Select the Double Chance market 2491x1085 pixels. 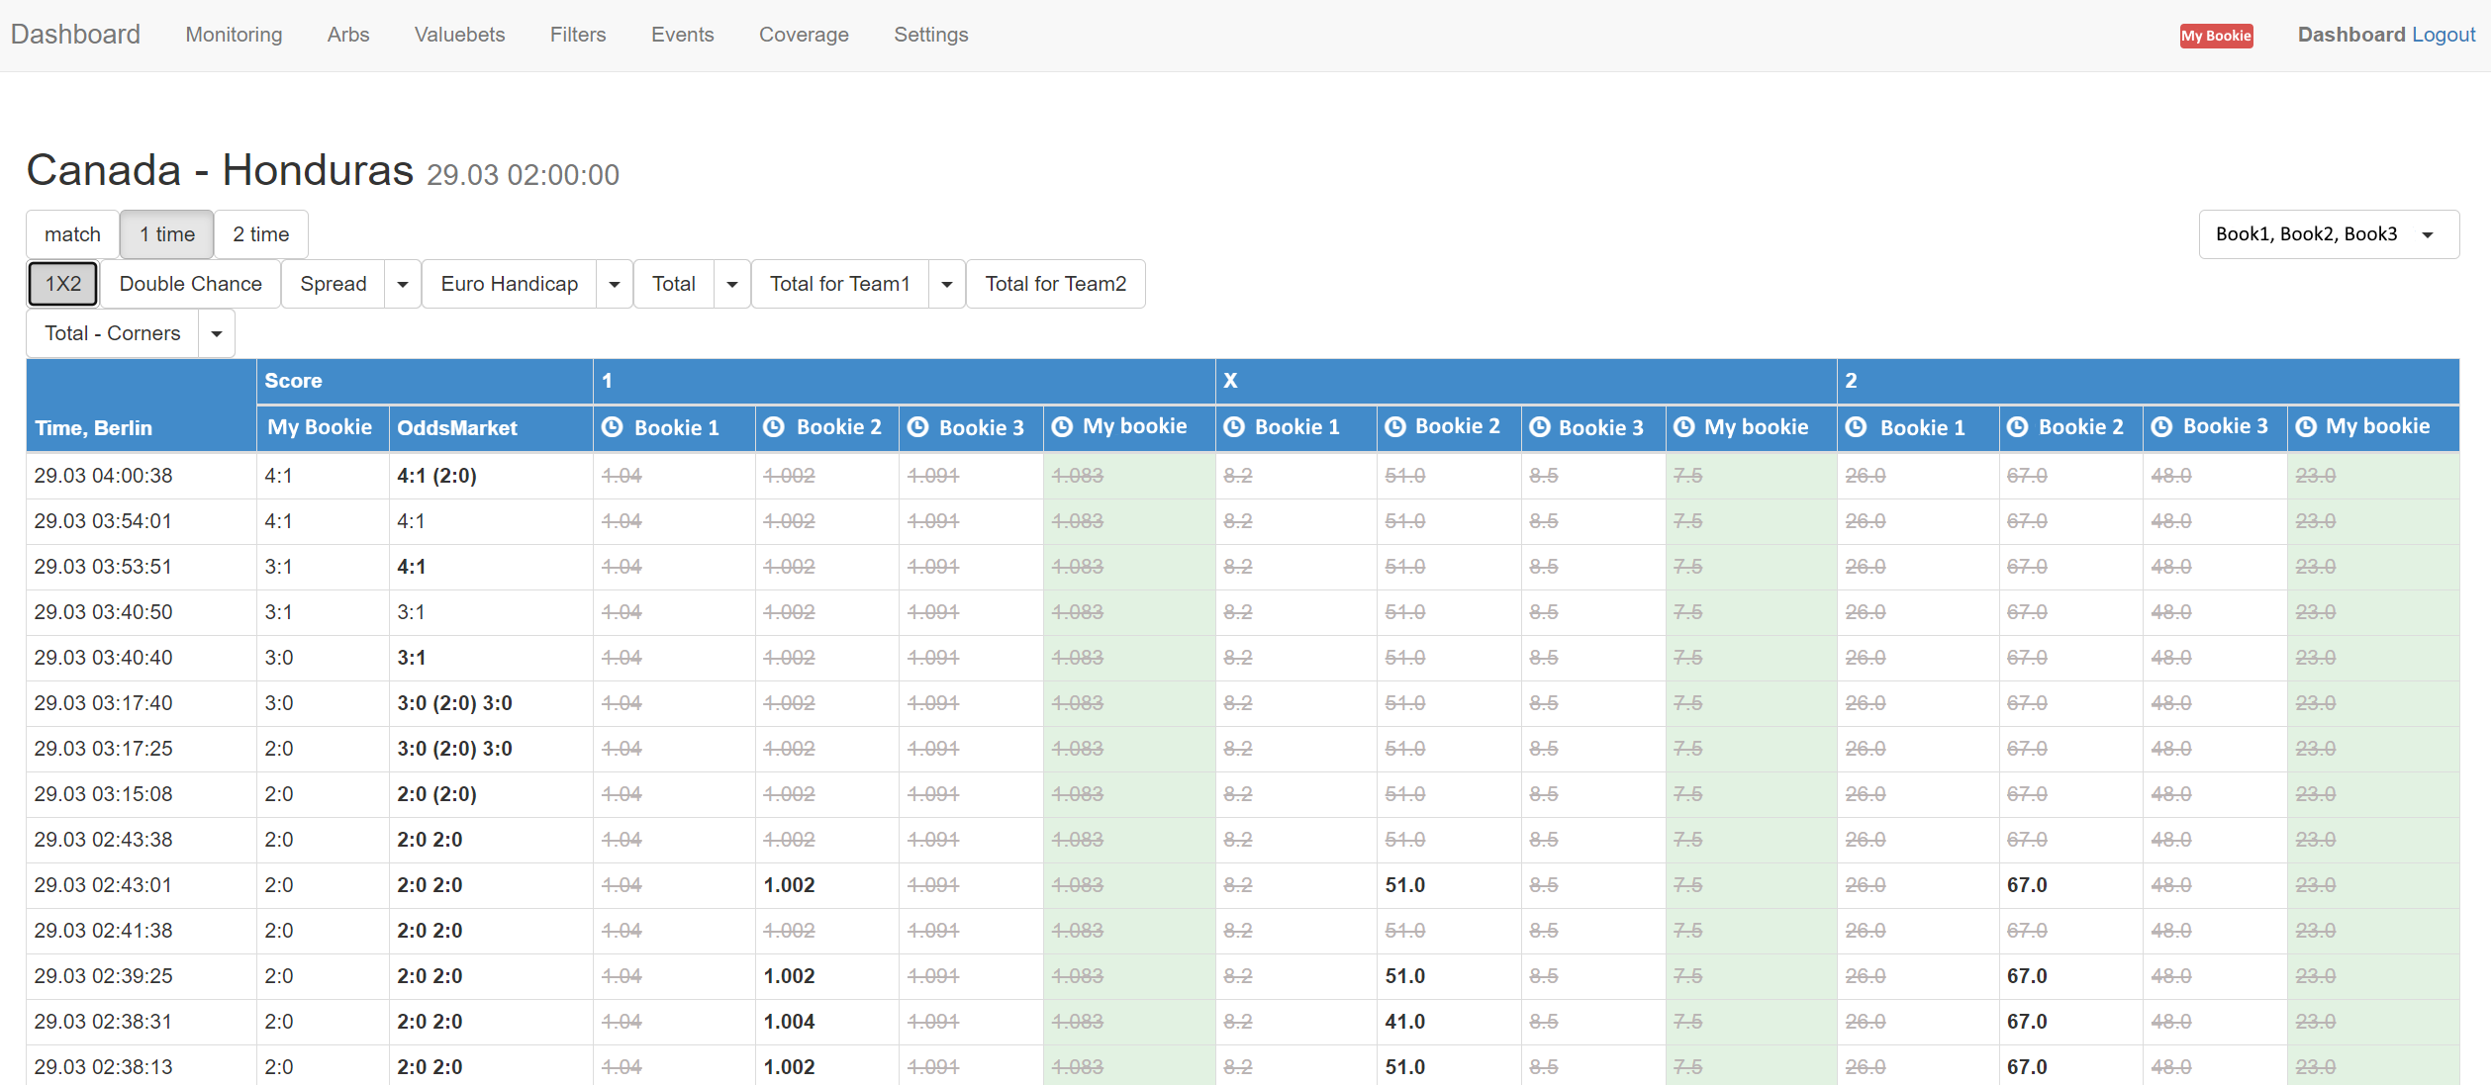coord(191,284)
